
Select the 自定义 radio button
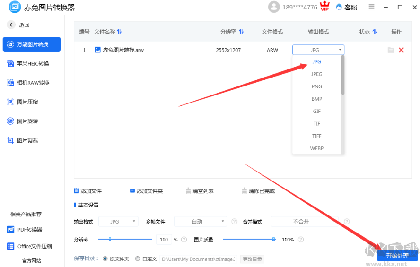138,258
